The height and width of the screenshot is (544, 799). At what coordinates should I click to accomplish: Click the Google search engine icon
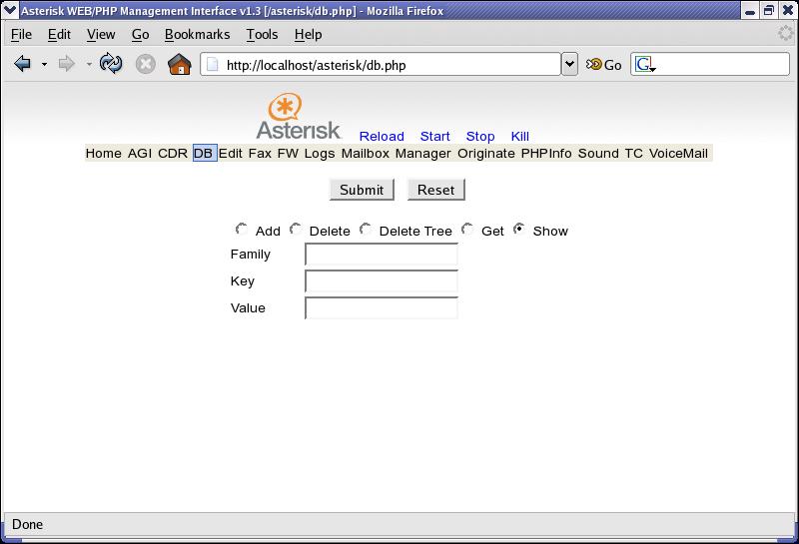click(x=644, y=65)
